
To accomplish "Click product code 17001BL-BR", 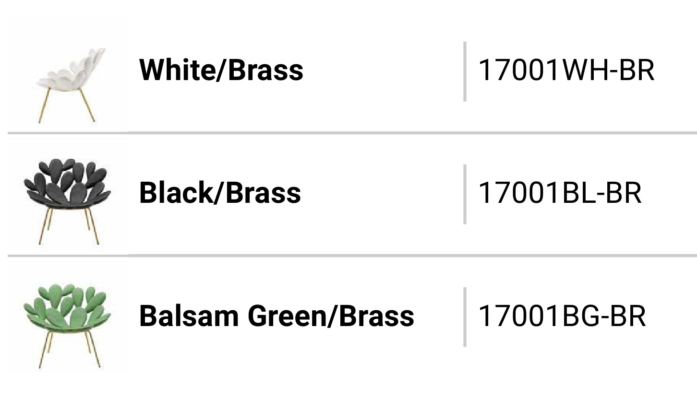I will coord(560,193).
